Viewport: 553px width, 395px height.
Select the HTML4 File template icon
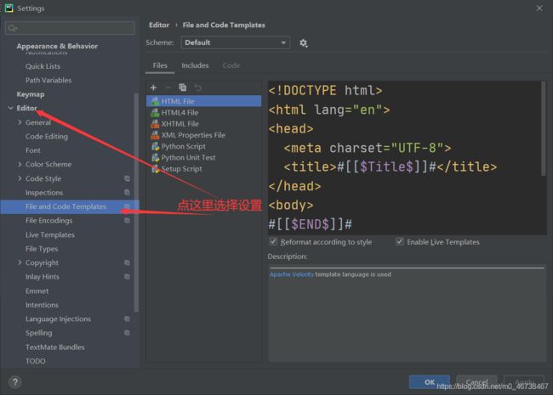[154, 112]
